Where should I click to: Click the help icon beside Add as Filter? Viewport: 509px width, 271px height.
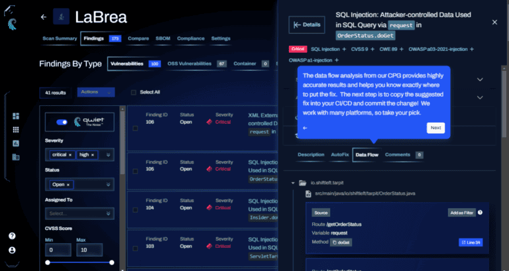click(x=480, y=213)
